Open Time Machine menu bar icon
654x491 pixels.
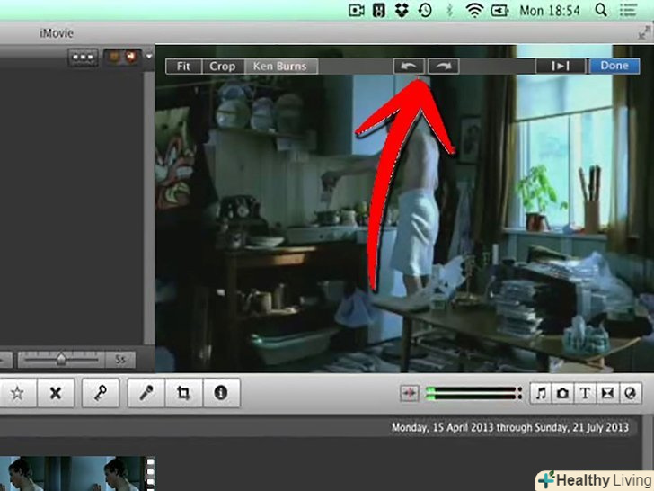coord(425,10)
